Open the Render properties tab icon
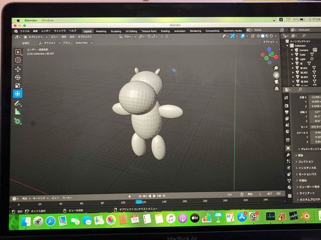The width and height of the screenshot is (321, 240). click(287, 106)
